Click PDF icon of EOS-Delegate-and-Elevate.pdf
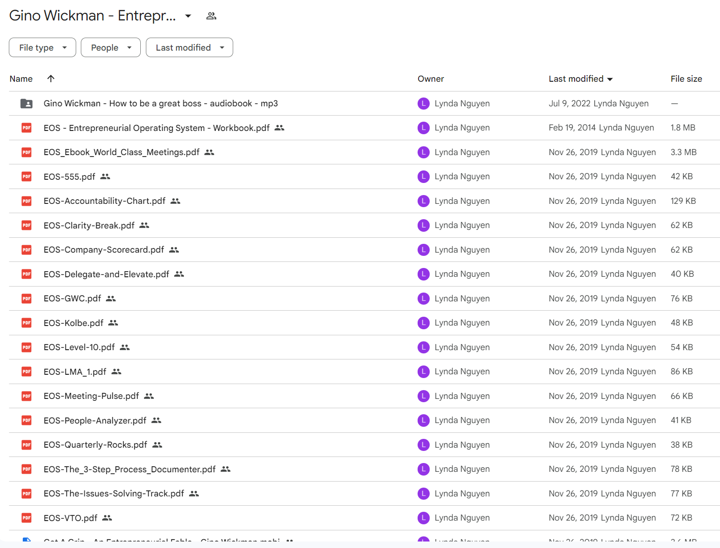Image resolution: width=720 pixels, height=548 pixels. pyautogui.click(x=26, y=274)
